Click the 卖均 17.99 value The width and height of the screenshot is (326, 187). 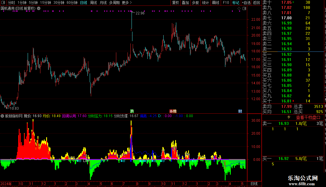pyautogui.click(x=286, y=106)
